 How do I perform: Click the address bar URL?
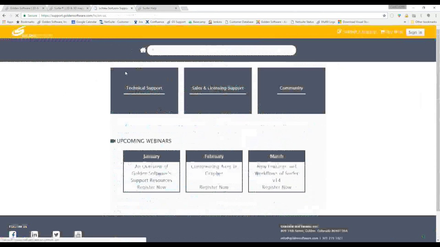(74, 15)
